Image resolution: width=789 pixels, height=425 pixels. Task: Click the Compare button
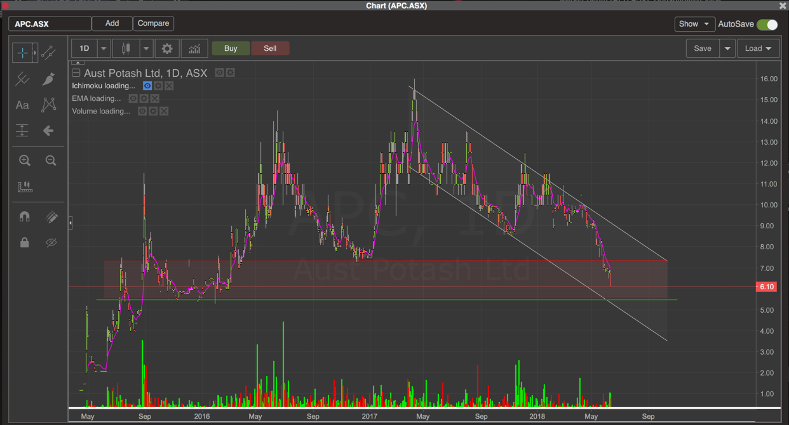pyautogui.click(x=153, y=23)
